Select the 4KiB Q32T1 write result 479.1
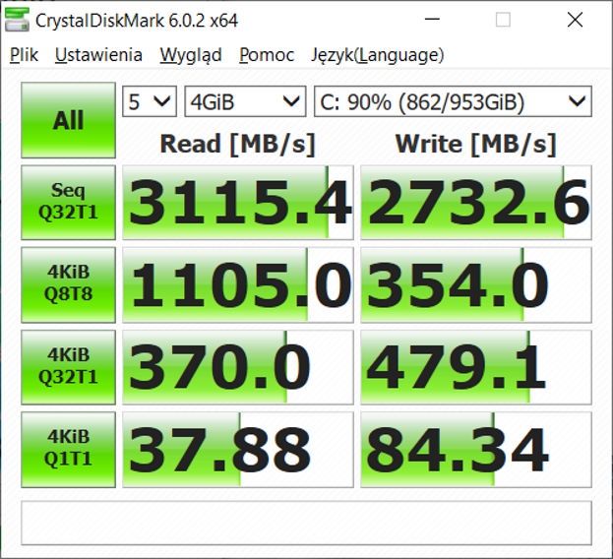 (x=476, y=367)
